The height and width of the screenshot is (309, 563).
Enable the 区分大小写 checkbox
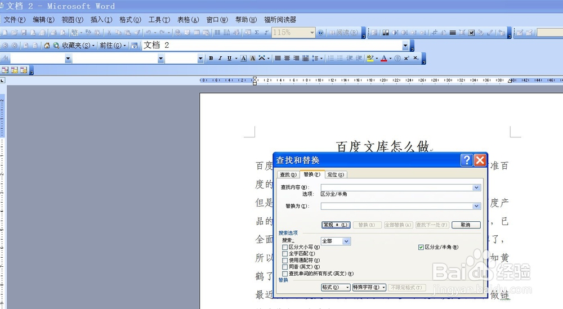(285, 247)
